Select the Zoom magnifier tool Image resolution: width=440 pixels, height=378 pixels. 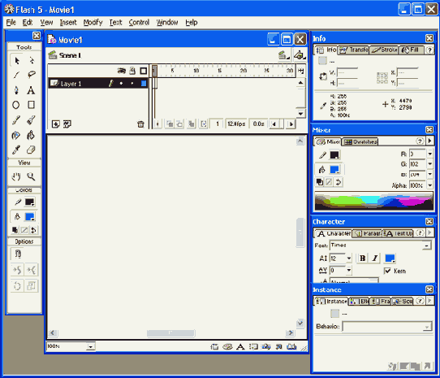pos(31,176)
